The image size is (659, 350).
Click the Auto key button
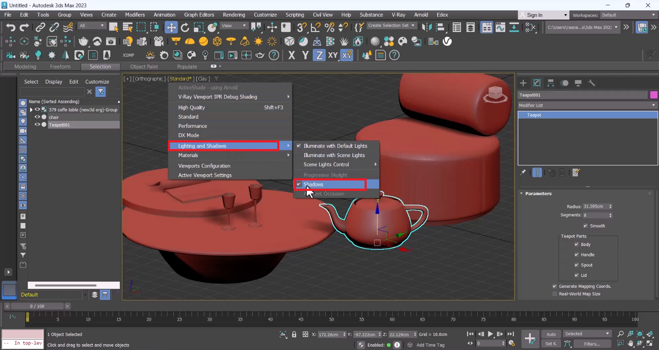coord(551,334)
